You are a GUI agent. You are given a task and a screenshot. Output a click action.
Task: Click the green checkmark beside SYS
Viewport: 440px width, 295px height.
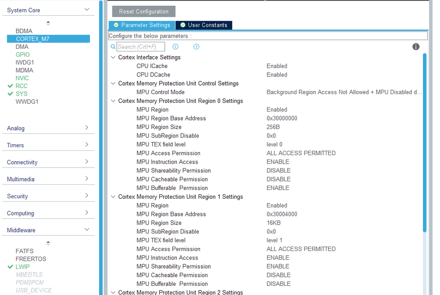tap(11, 94)
